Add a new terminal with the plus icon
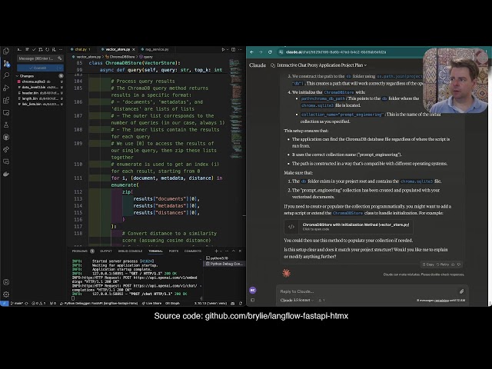 click(x=216, y=251)
